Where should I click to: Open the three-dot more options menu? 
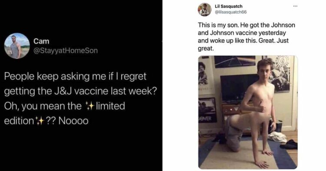click(x=295, y=6)
